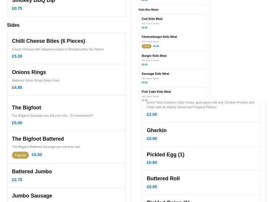Open The Bigfoot Battered menu item
269x202 pixels.
coord(38,139)
